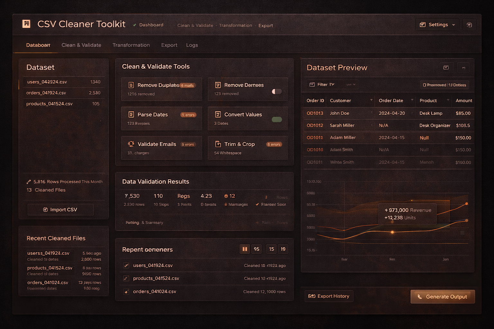Viewport: 494px width, 329px height.
Task: Open the Settings dropdown
Action: [x=437, y=24]
